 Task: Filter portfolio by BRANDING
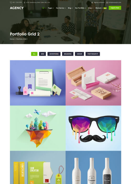68,54
